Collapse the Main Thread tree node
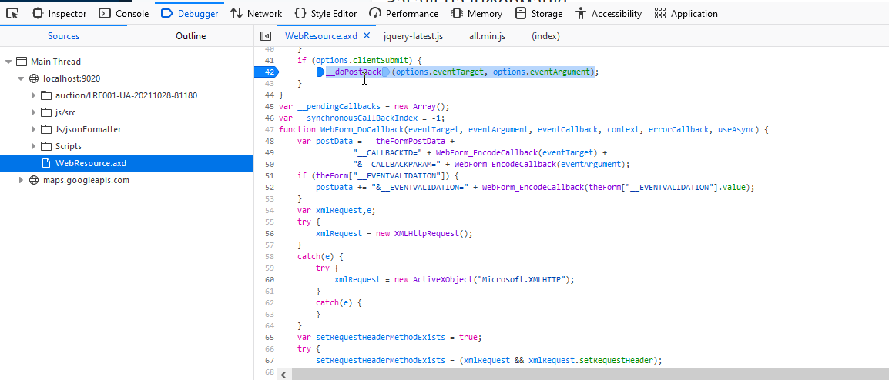Image resolution: width=889 pixels, height=380 pixels. (8, 62)
